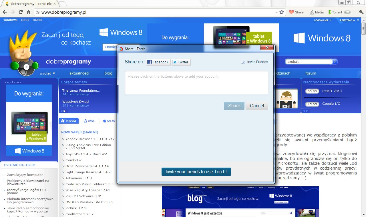Share on Facebook in Share dialog

pos(158,62)
